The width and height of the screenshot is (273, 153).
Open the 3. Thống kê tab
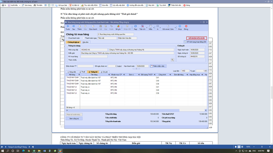(93, 72)
